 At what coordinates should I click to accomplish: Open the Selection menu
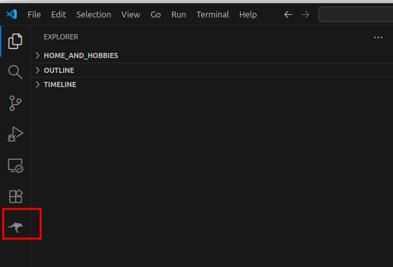pyautogui.click(x=93, y=14)
